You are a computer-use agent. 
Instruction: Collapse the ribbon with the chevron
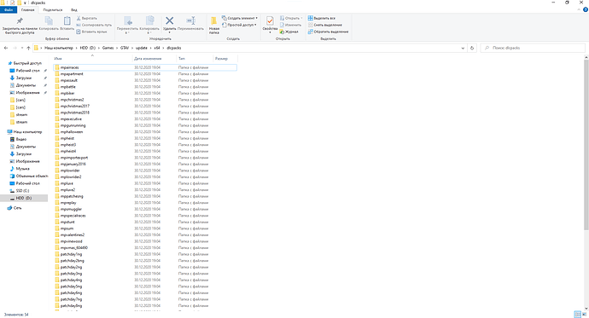(x=579, y=9)
